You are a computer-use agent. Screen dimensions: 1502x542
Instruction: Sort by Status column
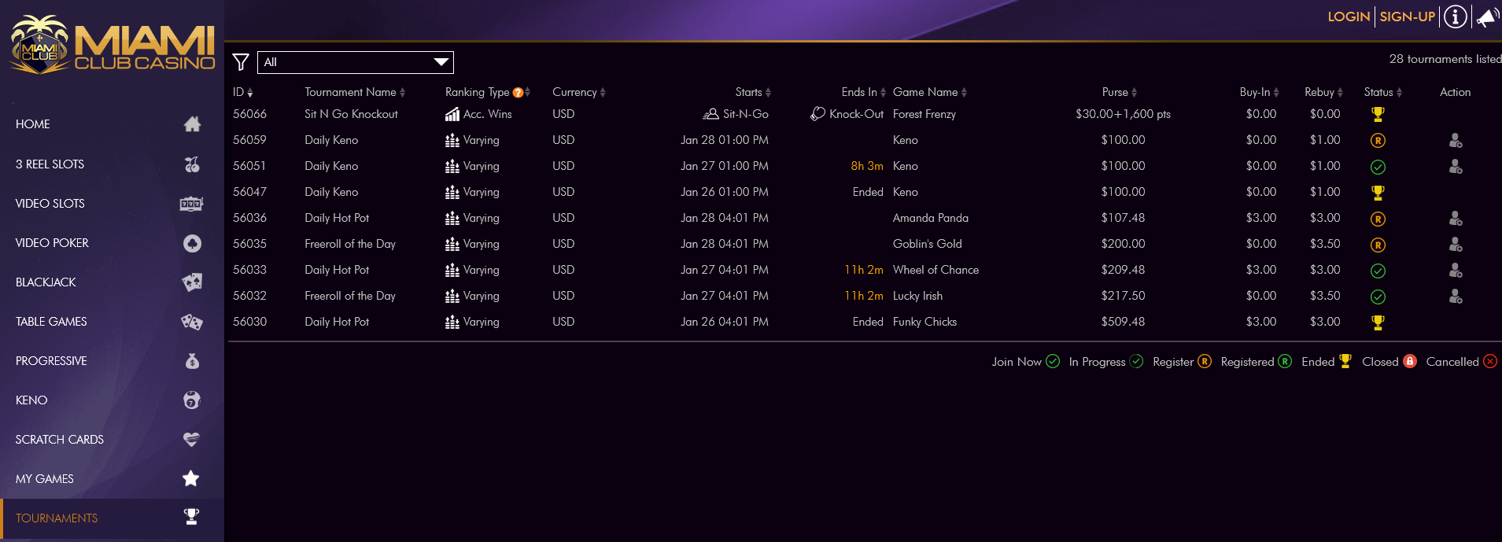(x=1383, y=92)
